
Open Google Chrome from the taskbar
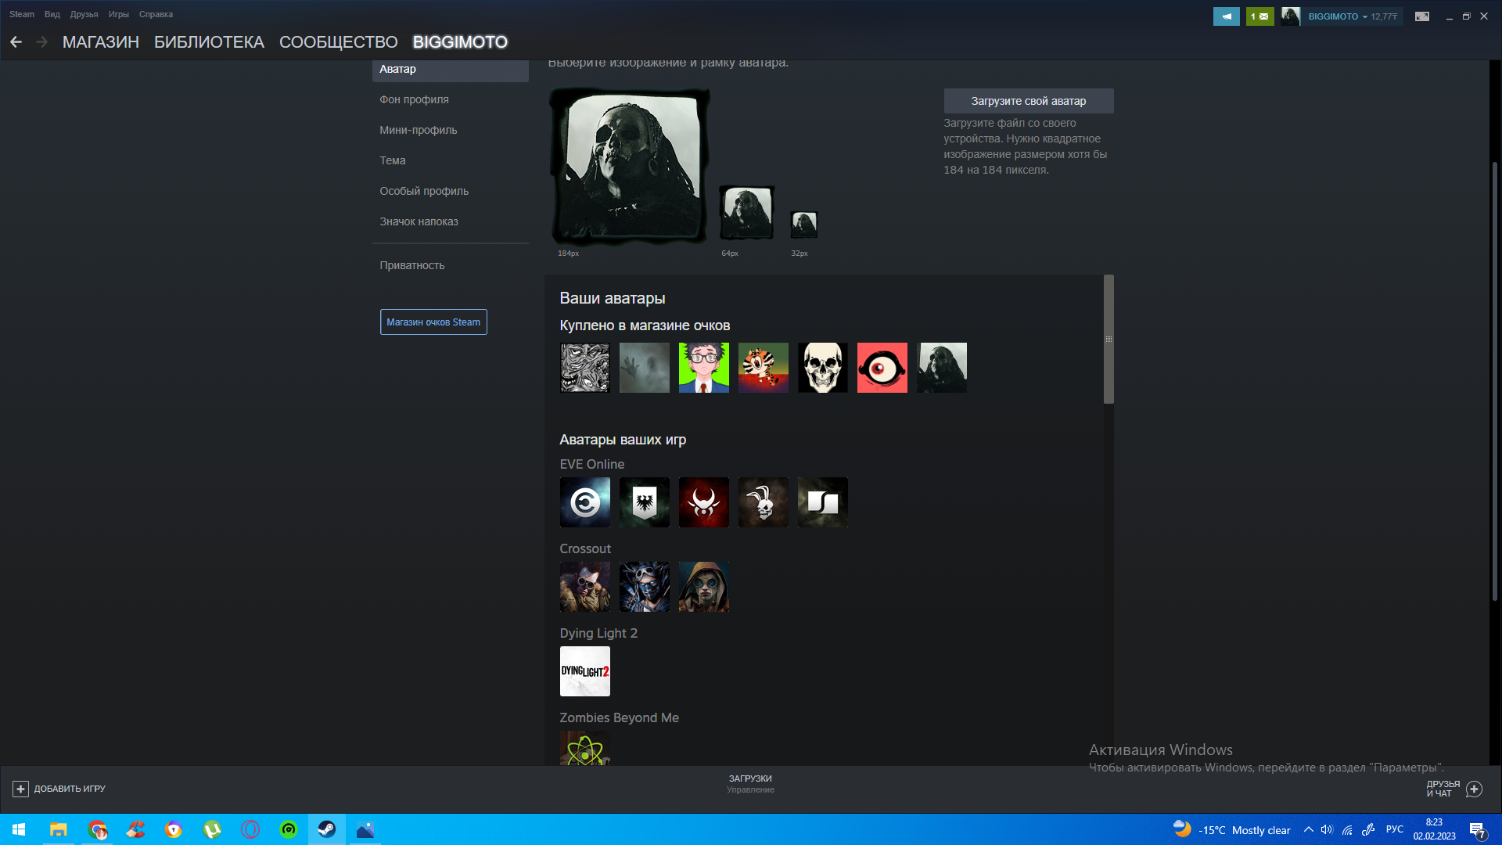(97, 829)
